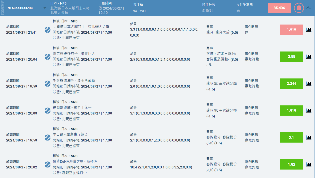Click green odds 1.93 box
315x178 pixels.
point(291,164)
